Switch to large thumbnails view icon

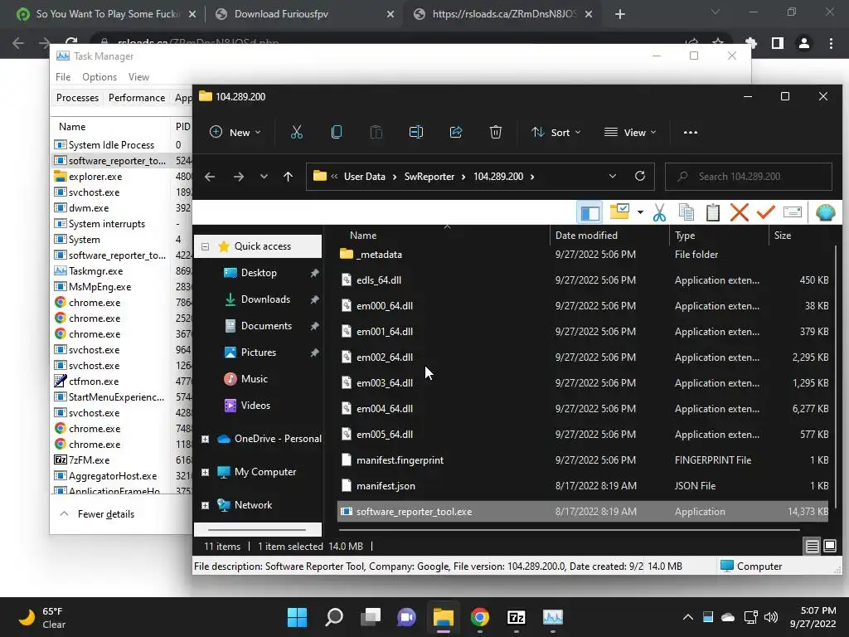(829, 546)
